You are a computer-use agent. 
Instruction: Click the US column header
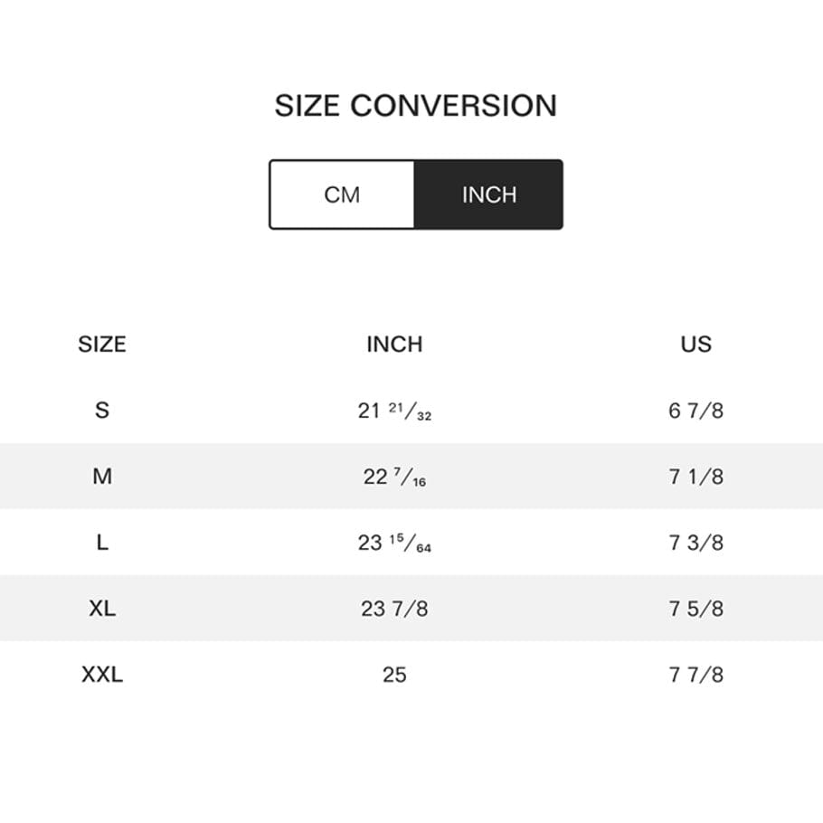[695, 345]
